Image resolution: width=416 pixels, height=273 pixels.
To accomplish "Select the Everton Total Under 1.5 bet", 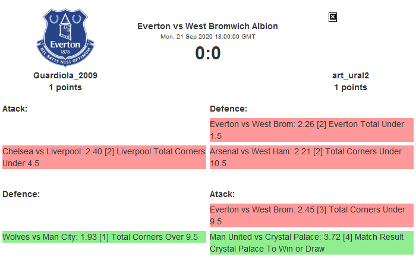I will (x=311, y=130).
